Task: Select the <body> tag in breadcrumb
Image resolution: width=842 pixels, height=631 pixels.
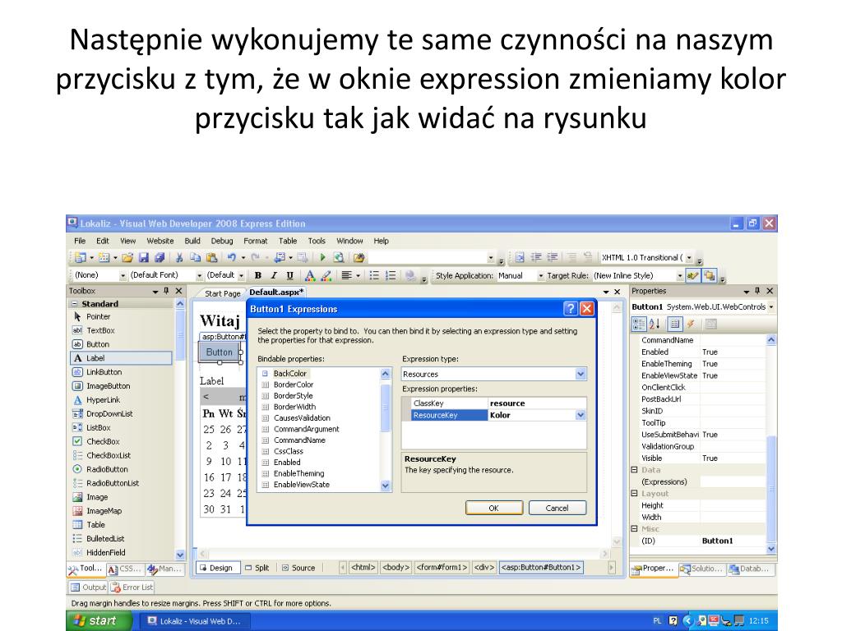Action: point(396,567)
